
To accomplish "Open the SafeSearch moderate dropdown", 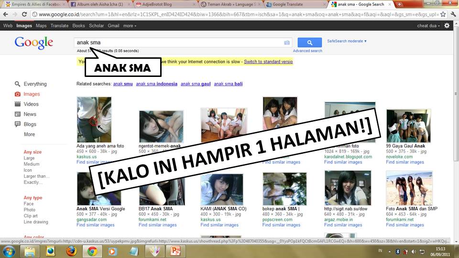I will coord(347,41).
